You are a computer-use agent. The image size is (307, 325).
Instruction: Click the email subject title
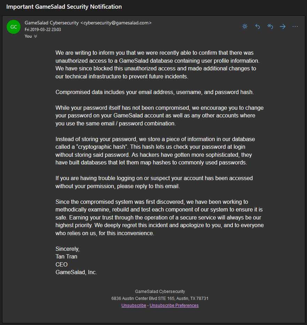tap(64, 7)
